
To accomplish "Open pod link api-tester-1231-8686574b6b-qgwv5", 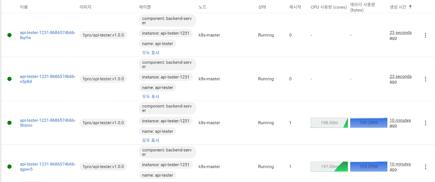I will (x=47, y=166).
